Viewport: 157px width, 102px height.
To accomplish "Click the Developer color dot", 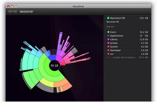I will (x=108, y=50).
